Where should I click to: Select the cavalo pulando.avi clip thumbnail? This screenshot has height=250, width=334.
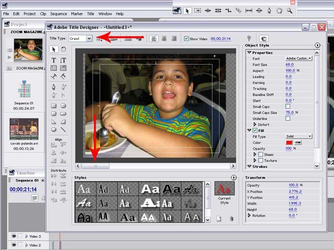[24, 128]
